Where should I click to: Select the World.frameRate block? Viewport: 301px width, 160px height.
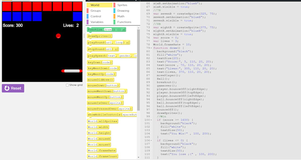tap(102, 150)
